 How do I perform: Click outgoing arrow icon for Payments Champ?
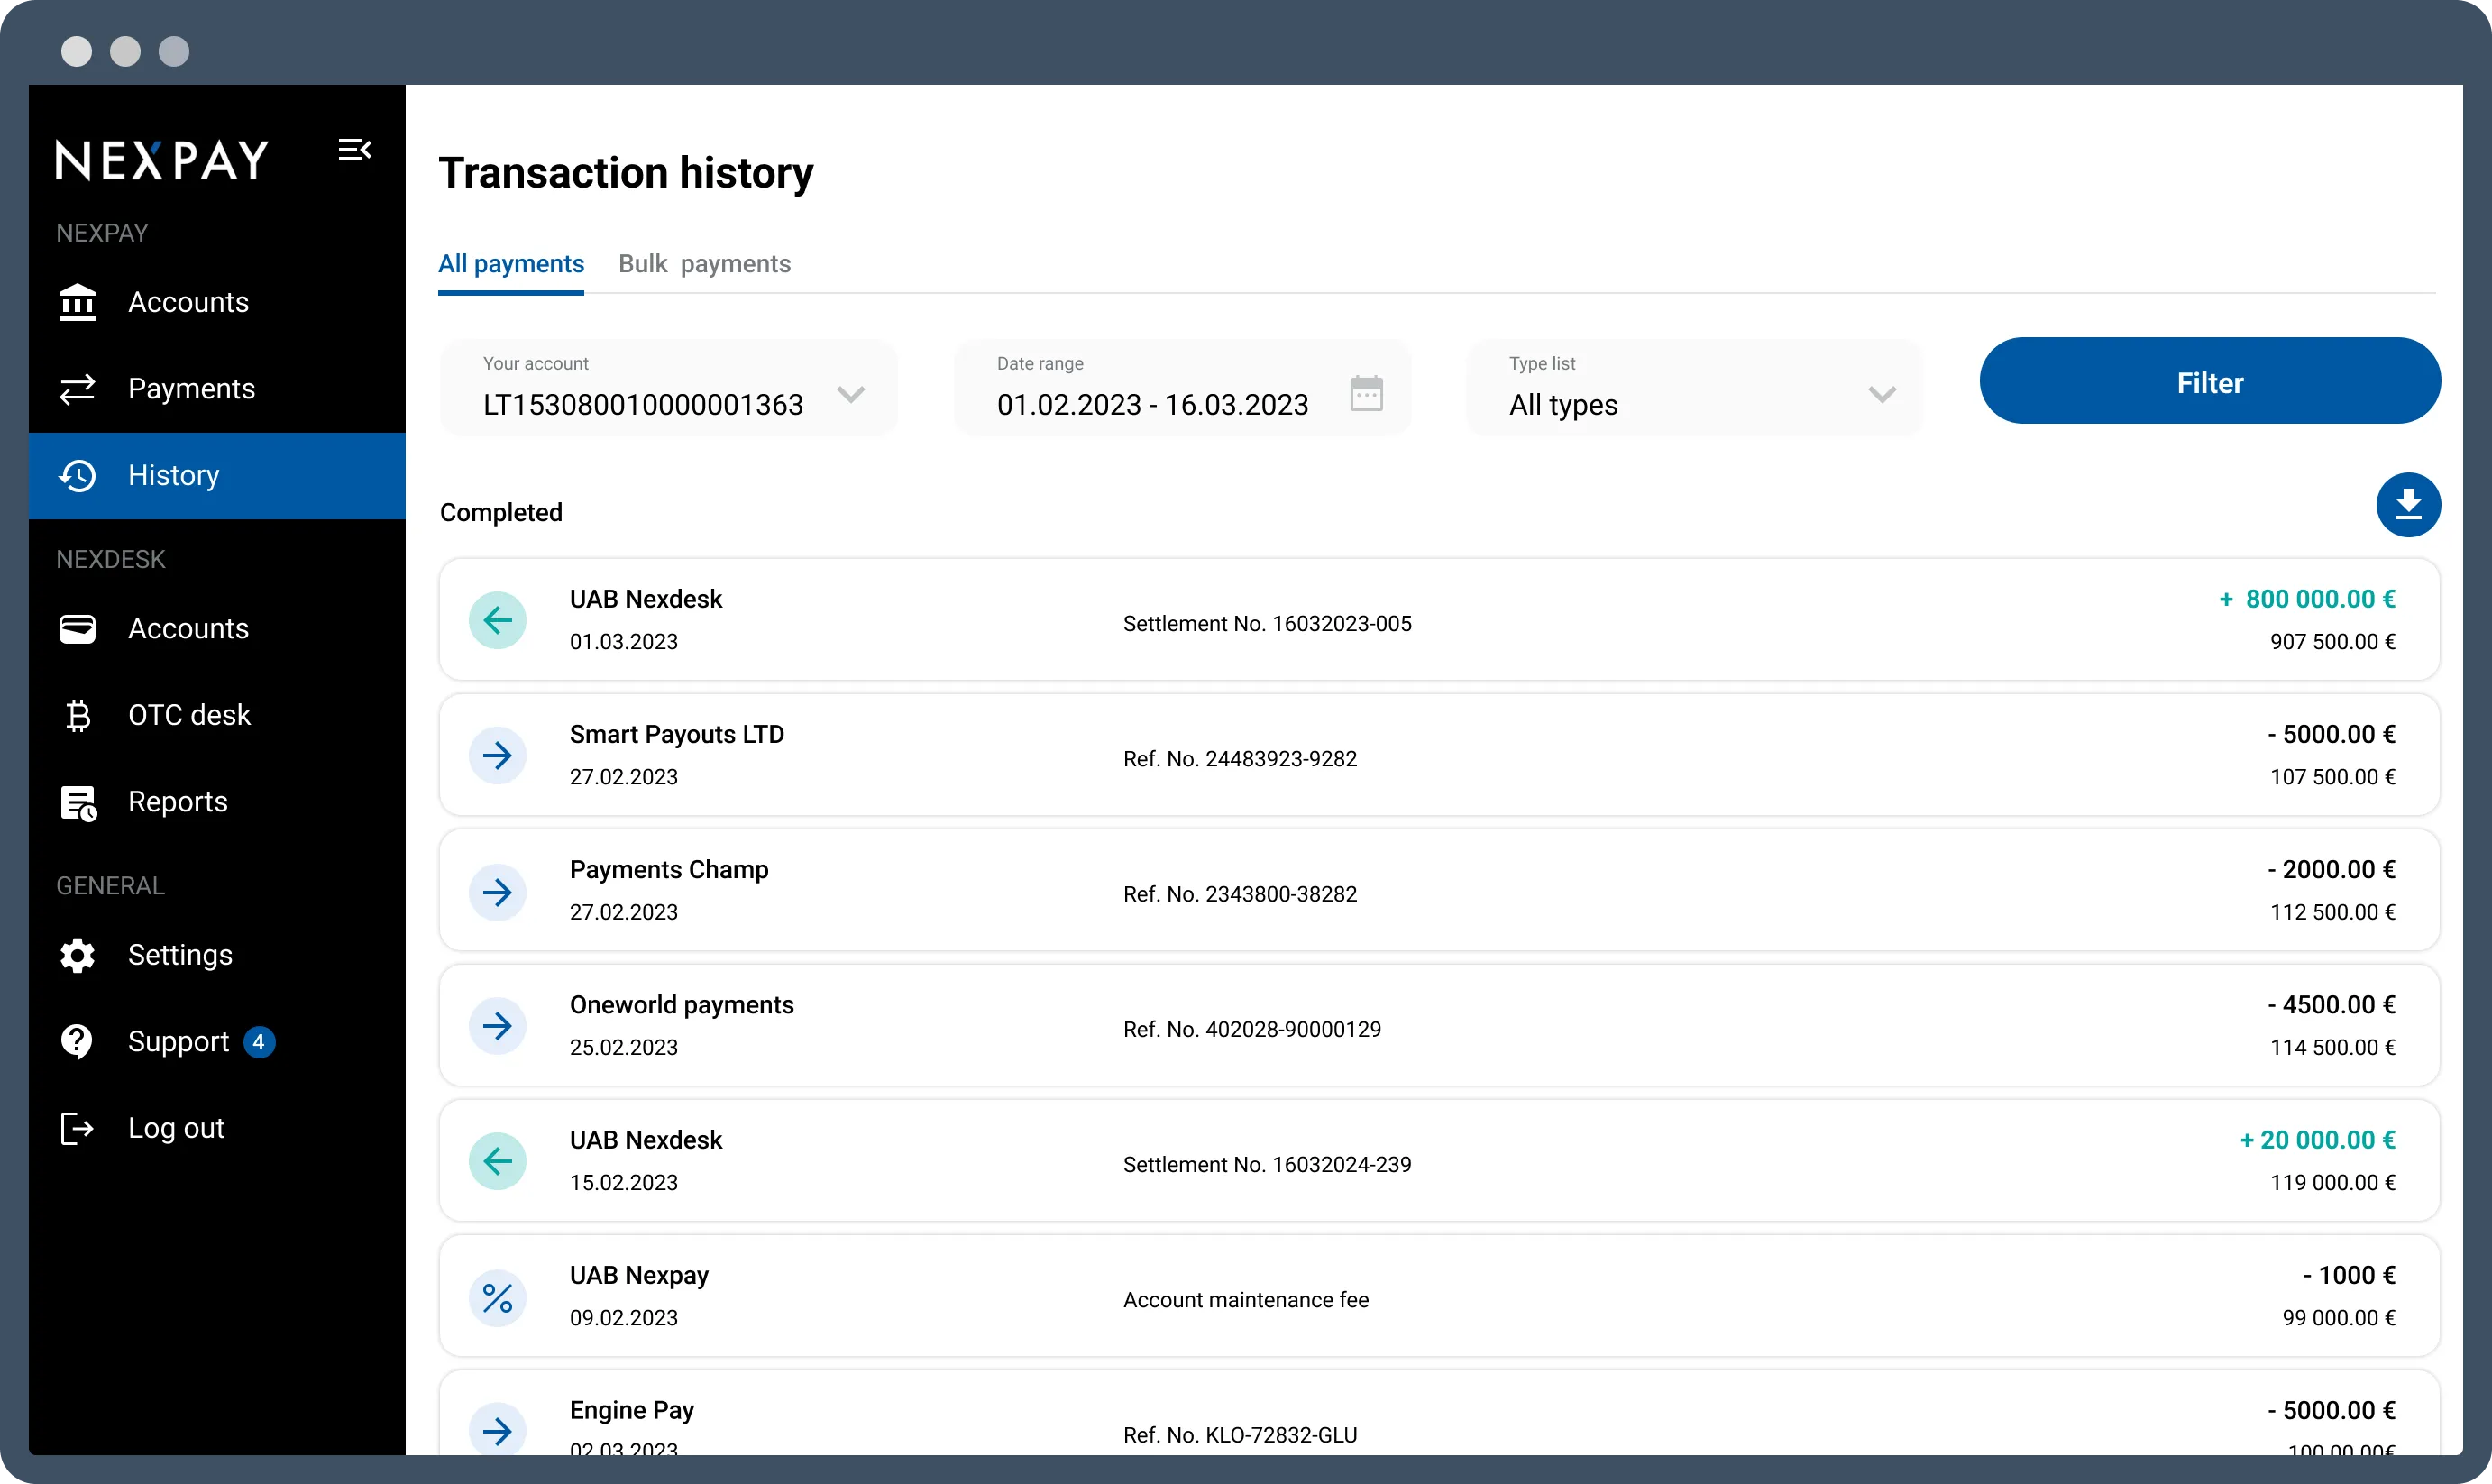[497, 891]
